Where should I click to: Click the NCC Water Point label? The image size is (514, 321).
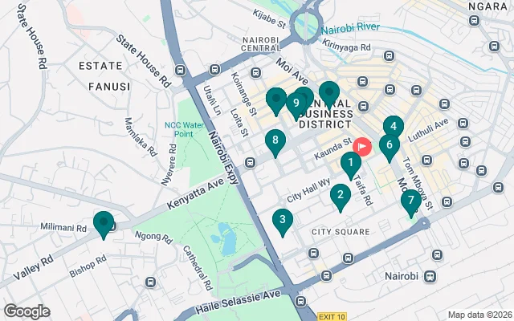point(184,129)
